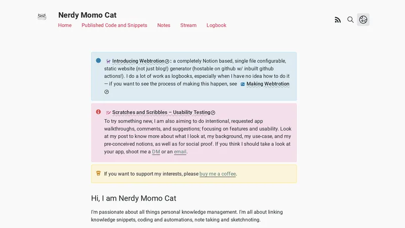Click the Making Webtrotion page icon
Image resolution: width=405 pixels, height=228 pixels.
(242, 84)
